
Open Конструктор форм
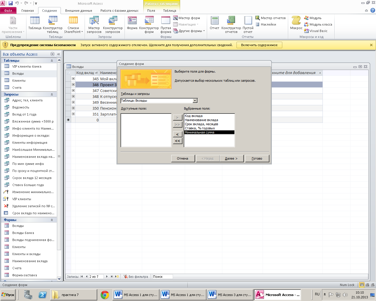pos(149,25)
